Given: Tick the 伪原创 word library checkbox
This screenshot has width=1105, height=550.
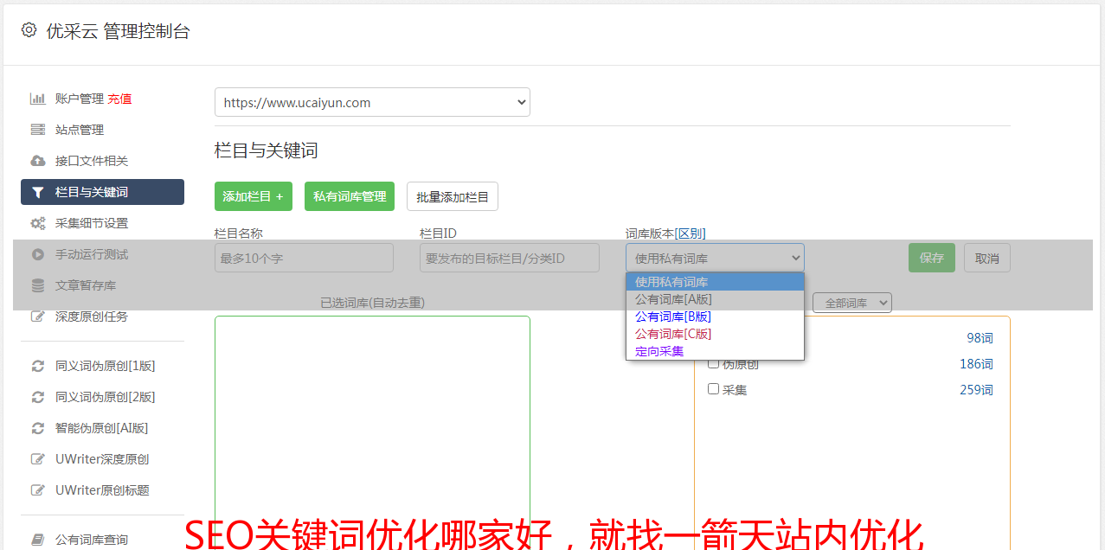Looking at the screenshot, I should tap(714, 363).
